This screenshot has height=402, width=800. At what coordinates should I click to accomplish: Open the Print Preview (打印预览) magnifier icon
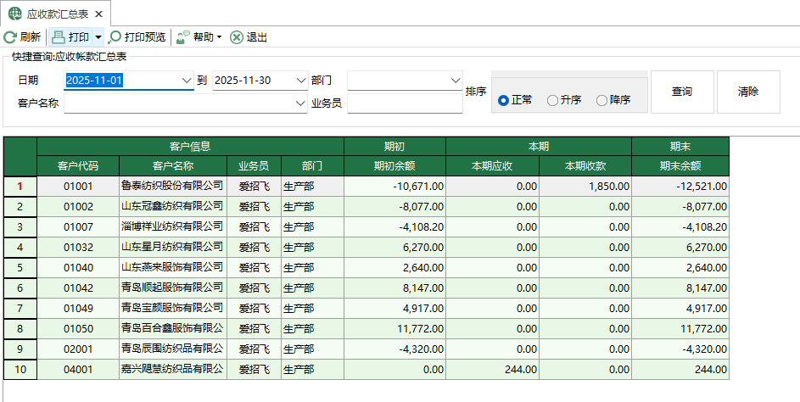(x=115, y=37)
